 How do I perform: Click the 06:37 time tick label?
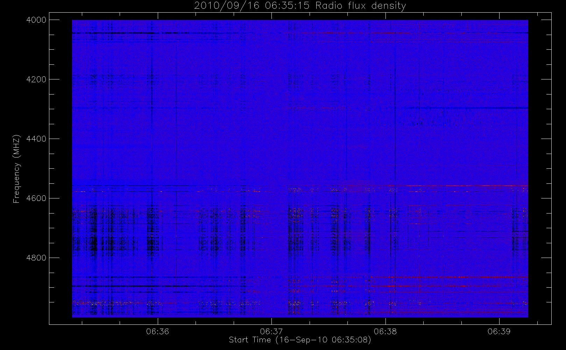(271, 331)
